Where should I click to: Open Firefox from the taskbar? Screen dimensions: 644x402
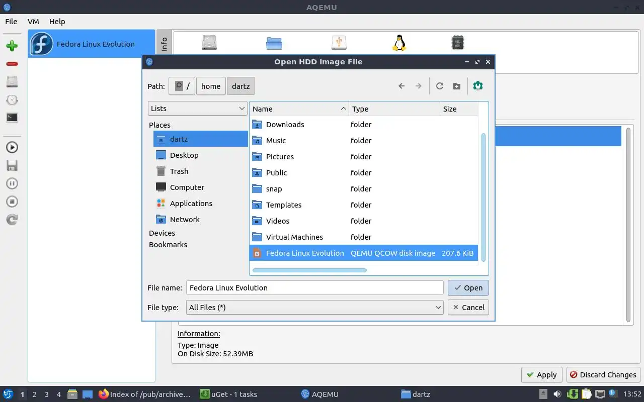(144, 394)
